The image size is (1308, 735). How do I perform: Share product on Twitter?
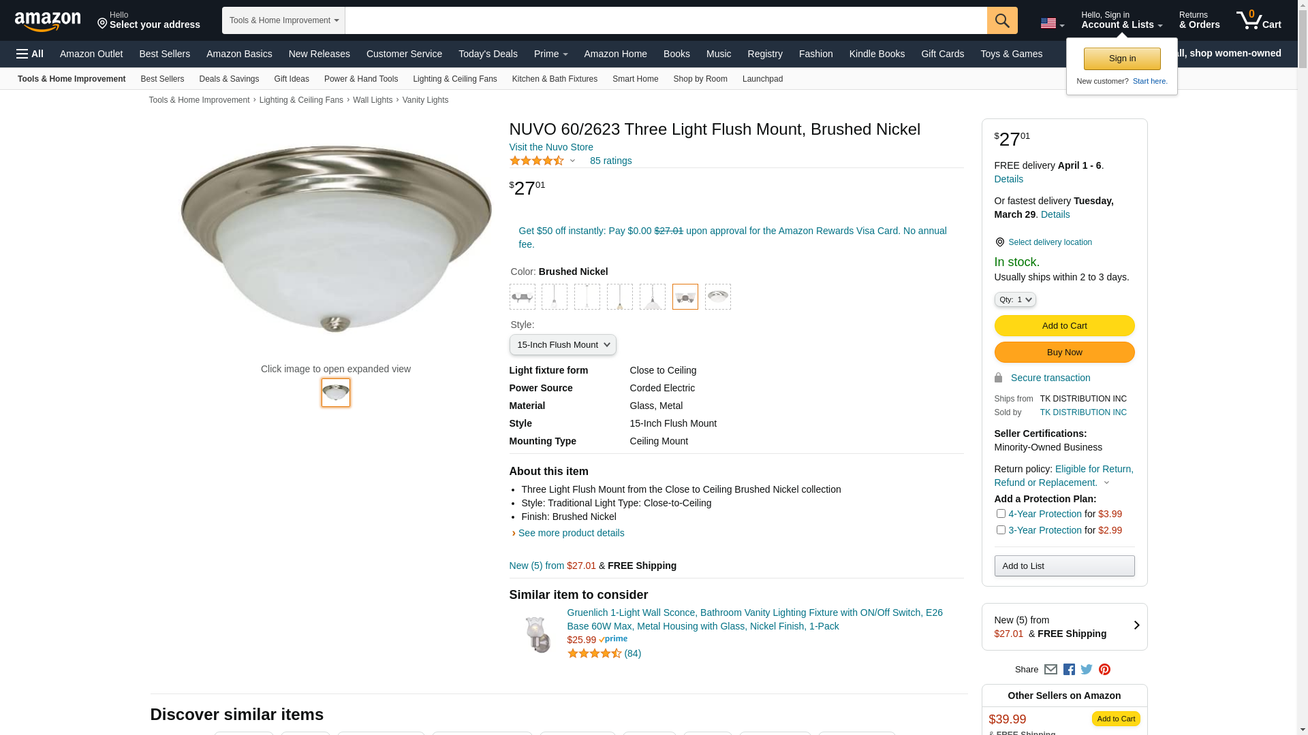[1087, 670]
